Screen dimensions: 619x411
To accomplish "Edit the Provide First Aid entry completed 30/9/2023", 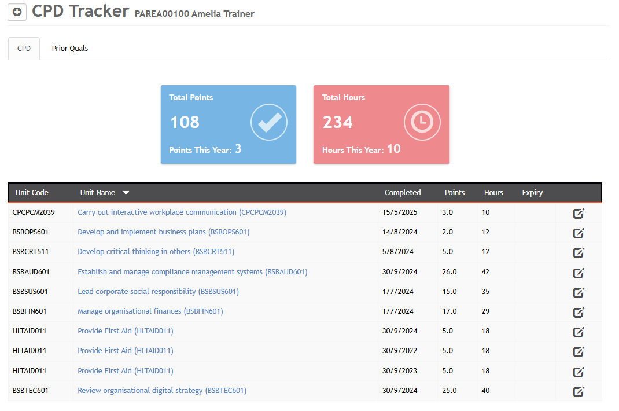I will click(x=579, y=372).
